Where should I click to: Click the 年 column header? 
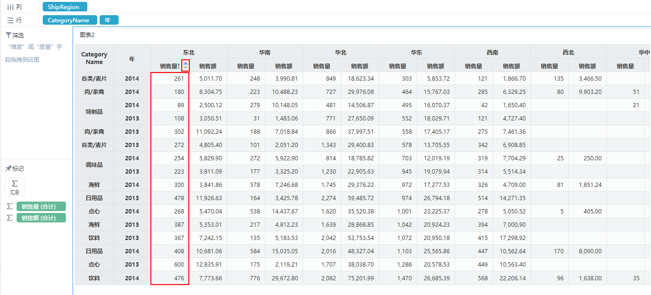[x=132, y=59]
